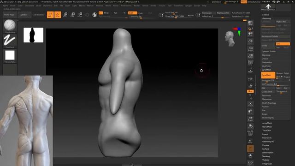
Task: Toggle Transp transparency icon
Action: pos(250,141)
